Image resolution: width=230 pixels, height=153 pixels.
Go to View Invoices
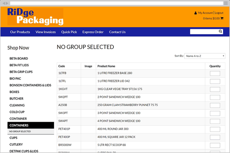click(46, 32)
